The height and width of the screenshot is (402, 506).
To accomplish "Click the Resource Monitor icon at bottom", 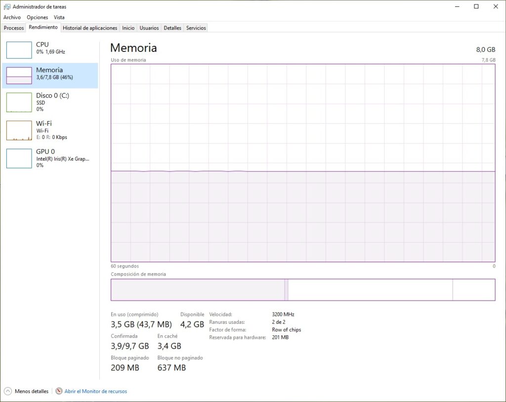I will [x=59, y=391].
